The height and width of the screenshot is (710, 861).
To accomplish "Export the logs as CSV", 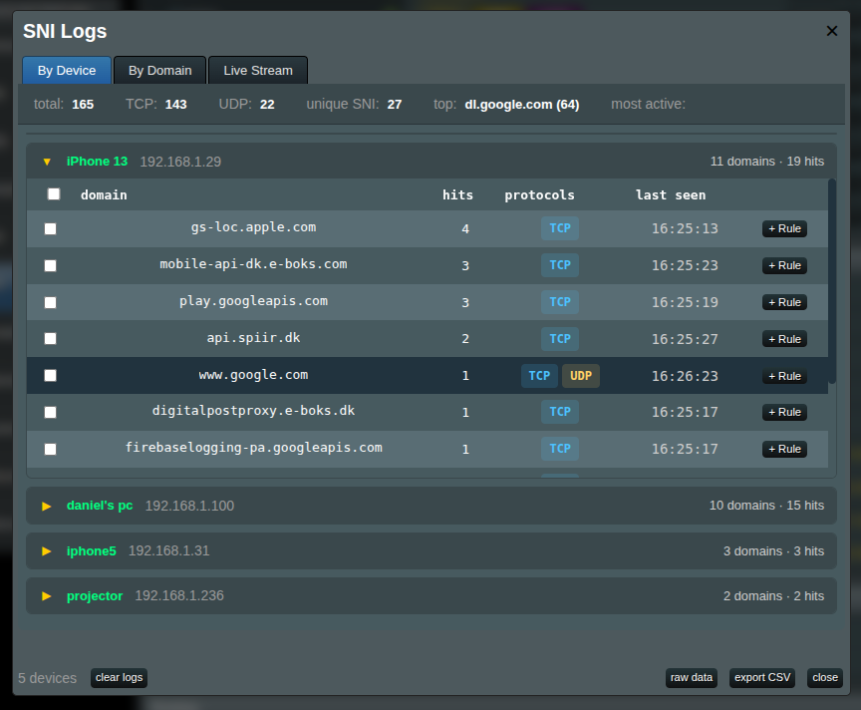I will (762, 678).
